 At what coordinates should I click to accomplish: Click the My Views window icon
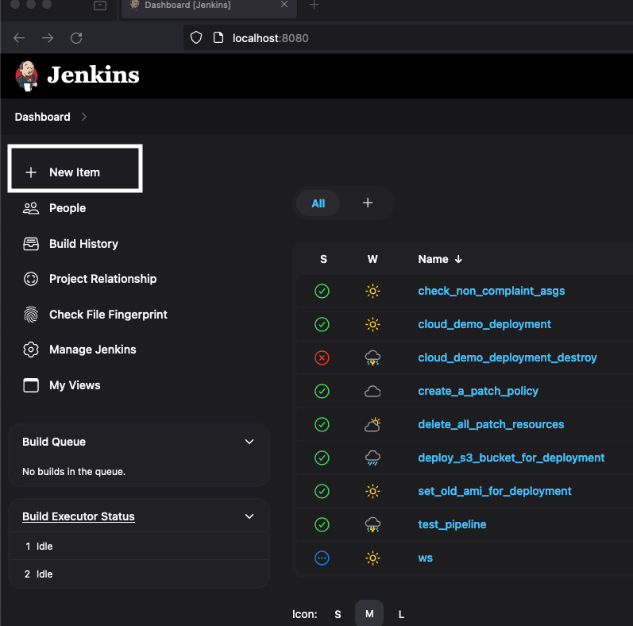pos(31,384)
